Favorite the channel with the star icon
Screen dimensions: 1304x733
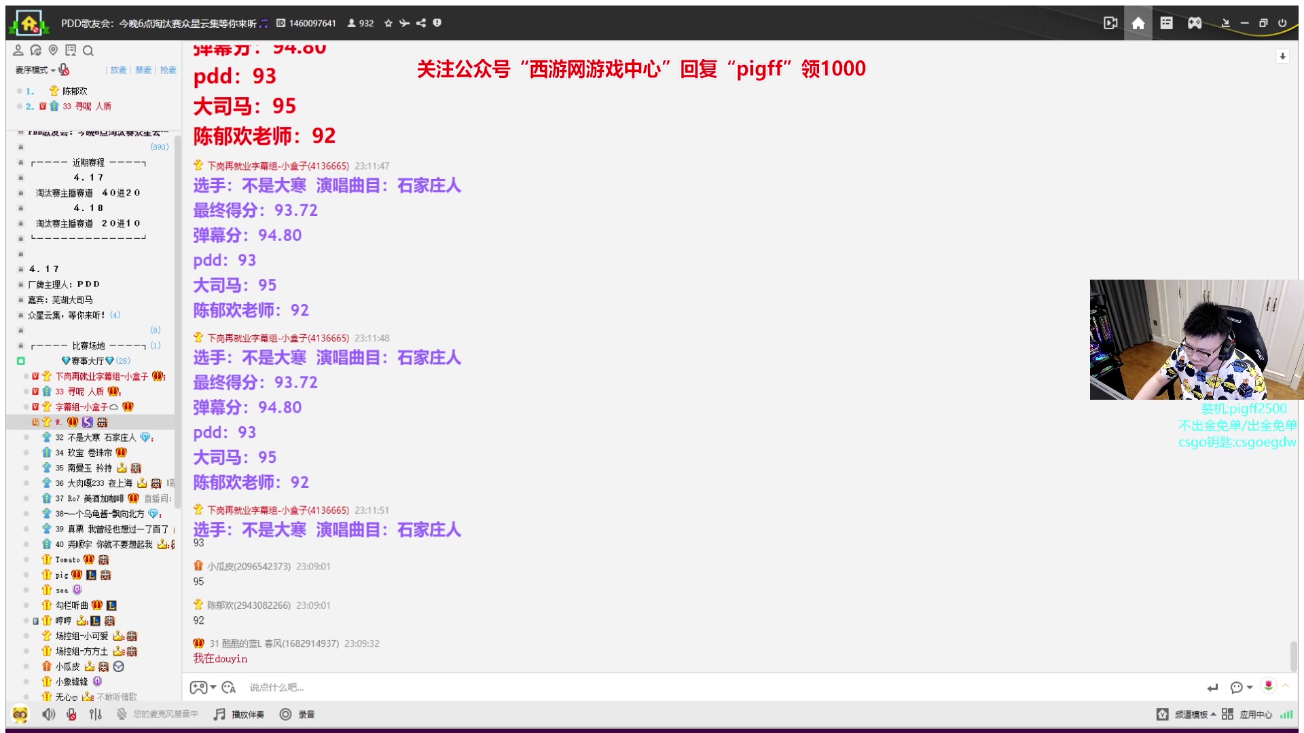coord(388,23)
